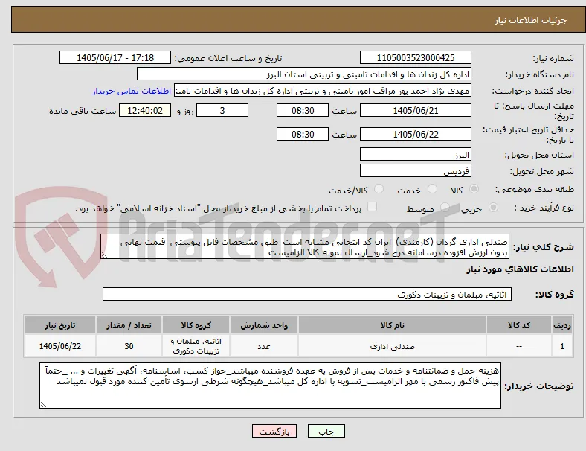The width and height of the screenshot is (586, 451).
Task: Click the remaining days field showing 3
Action: 222,111
